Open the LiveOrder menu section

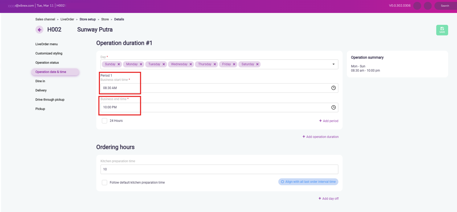[x=47, y=44]
